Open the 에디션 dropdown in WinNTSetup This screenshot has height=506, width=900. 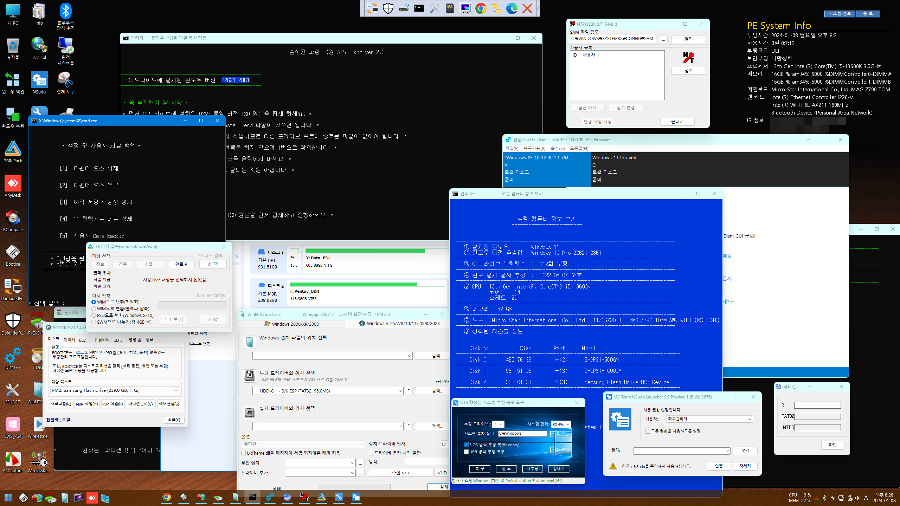(x=303, y=445)
